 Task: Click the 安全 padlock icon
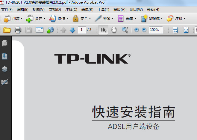pyautogui.click(x=75, y=19)
